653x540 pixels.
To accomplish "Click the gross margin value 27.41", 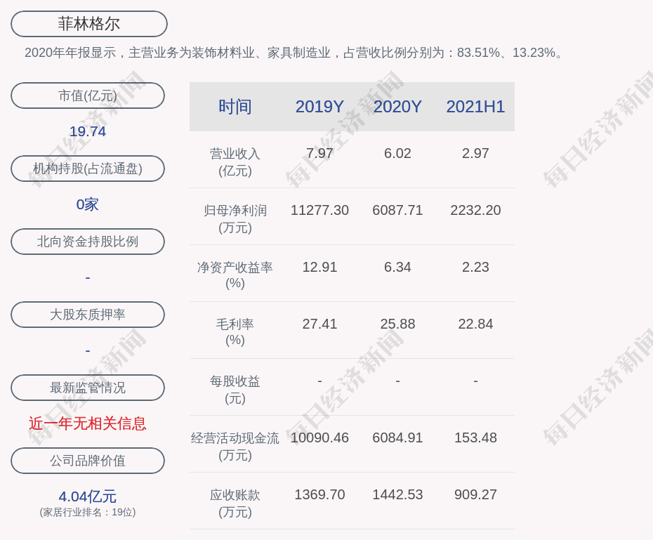I will pyautogui.click(x=319, y=324).
